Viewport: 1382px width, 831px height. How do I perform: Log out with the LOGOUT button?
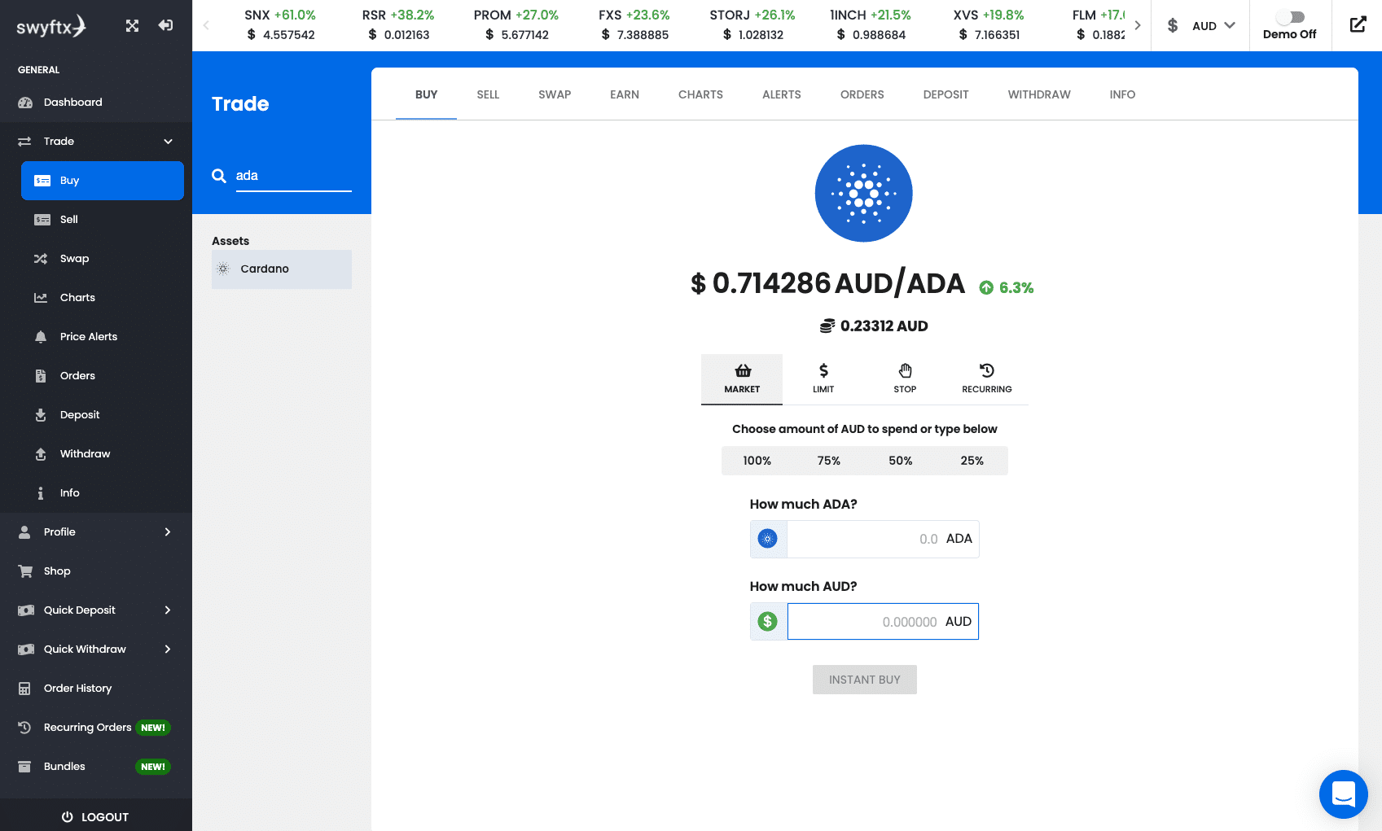96,816
